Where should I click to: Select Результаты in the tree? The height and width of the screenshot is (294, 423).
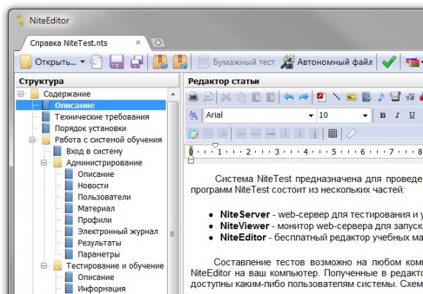click(99, 243)
